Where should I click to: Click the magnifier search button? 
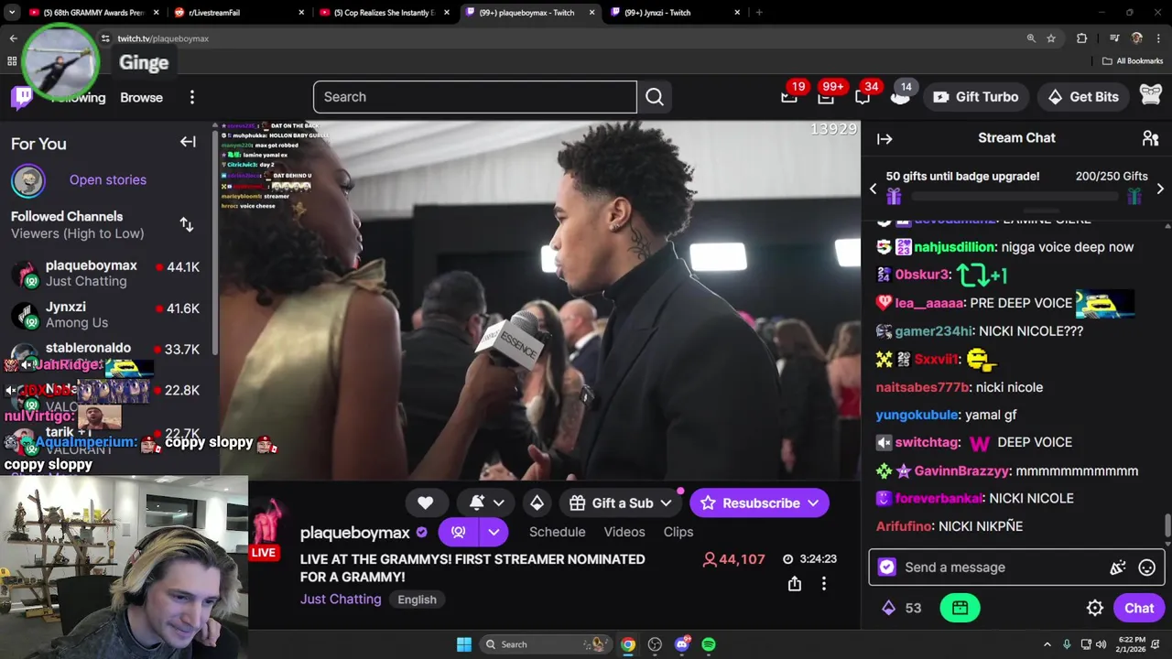coord(654,97)
